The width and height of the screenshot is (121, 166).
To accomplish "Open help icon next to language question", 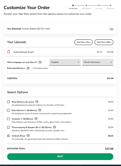I will pos(40,62).
